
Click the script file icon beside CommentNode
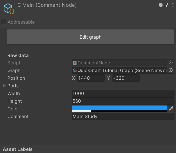pos(75,63)
